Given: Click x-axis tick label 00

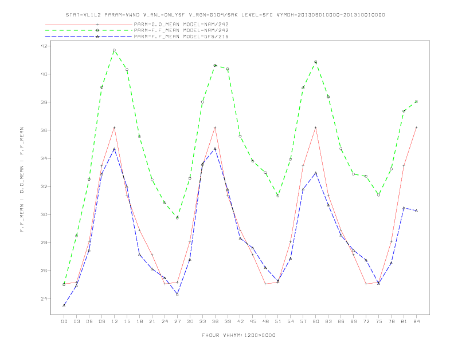Looking at the screenshot, I should tap(64, 321).
